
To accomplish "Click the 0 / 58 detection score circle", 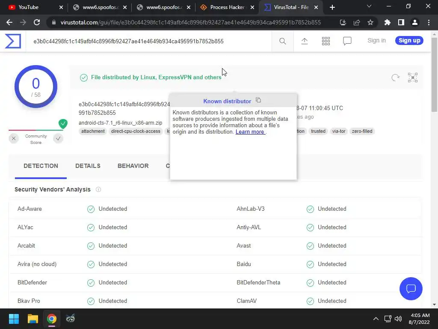I will point(36,87).
